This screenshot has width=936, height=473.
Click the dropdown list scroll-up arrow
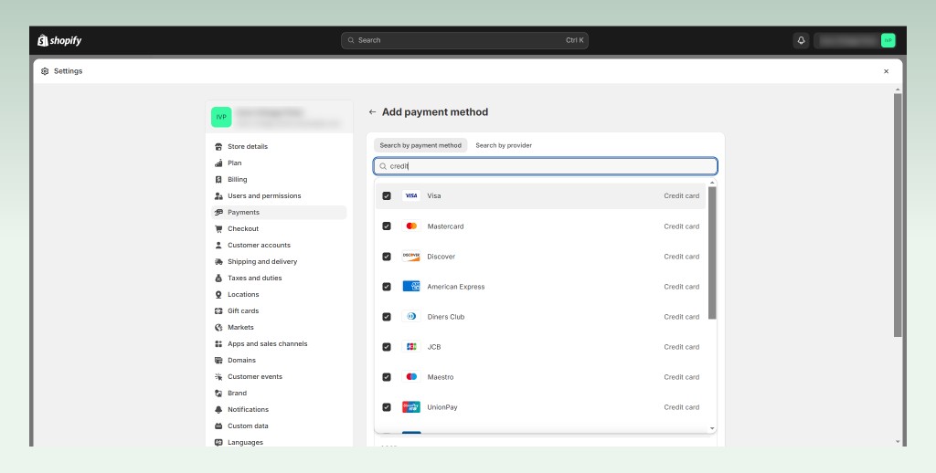(711, 183)
